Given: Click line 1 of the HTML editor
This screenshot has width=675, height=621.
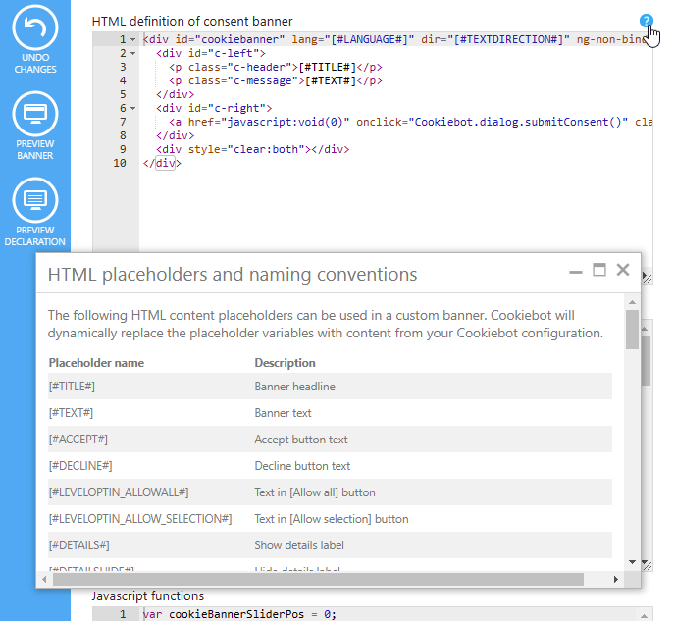Looking at the screenshot, I should pos(396,39).
